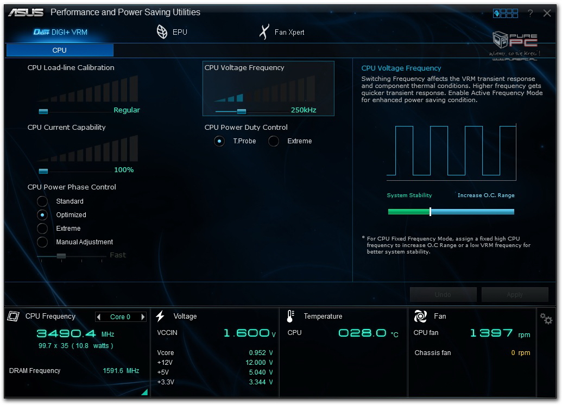Open the help question mark icon

[x=530, y=13]
